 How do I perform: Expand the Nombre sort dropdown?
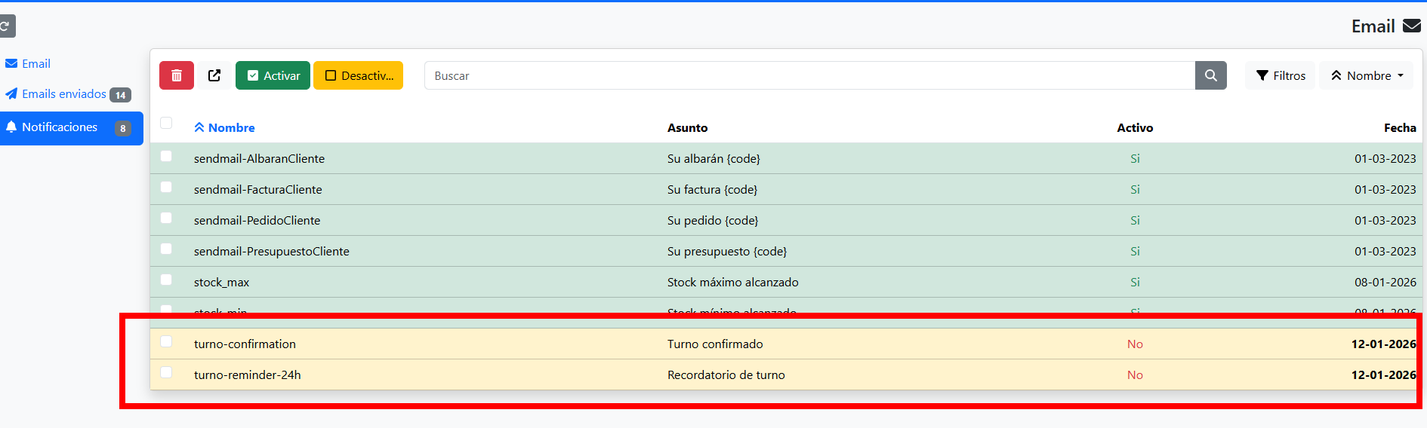pos(1367,75)
